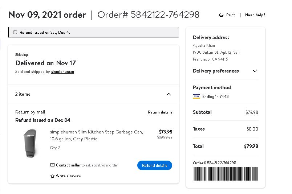The image size is (292, 194).
Task: Click the Visa card icon
Action: 196,96
